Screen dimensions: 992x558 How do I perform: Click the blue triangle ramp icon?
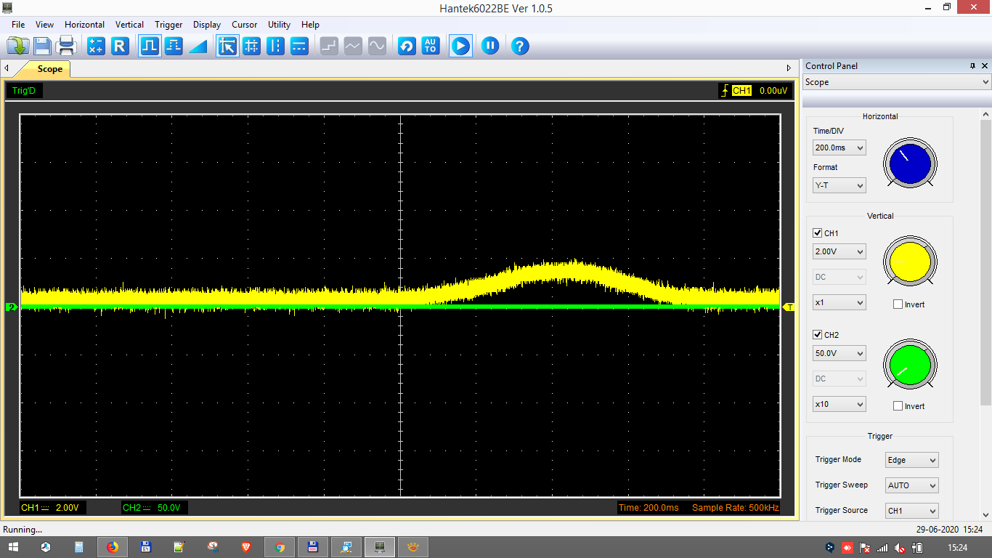coord(198,46)
